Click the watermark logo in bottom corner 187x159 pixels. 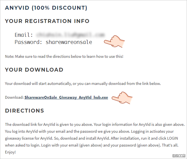point(179,156)
